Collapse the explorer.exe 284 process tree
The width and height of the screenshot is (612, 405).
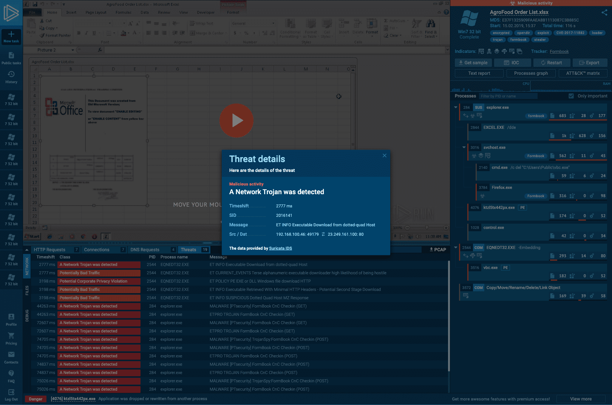[x=456, y=107]
